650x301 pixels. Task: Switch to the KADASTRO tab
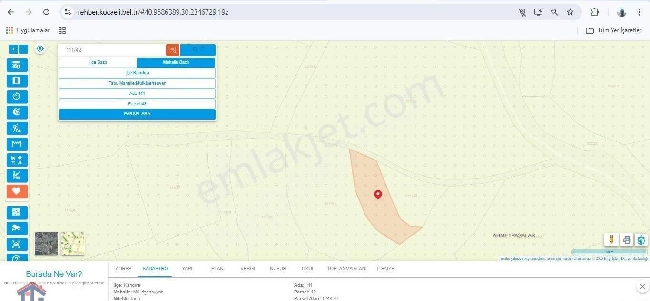pyautogui.click(x=155, y=269)
